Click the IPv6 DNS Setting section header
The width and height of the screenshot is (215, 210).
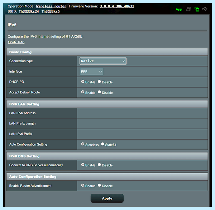point(107,156)
